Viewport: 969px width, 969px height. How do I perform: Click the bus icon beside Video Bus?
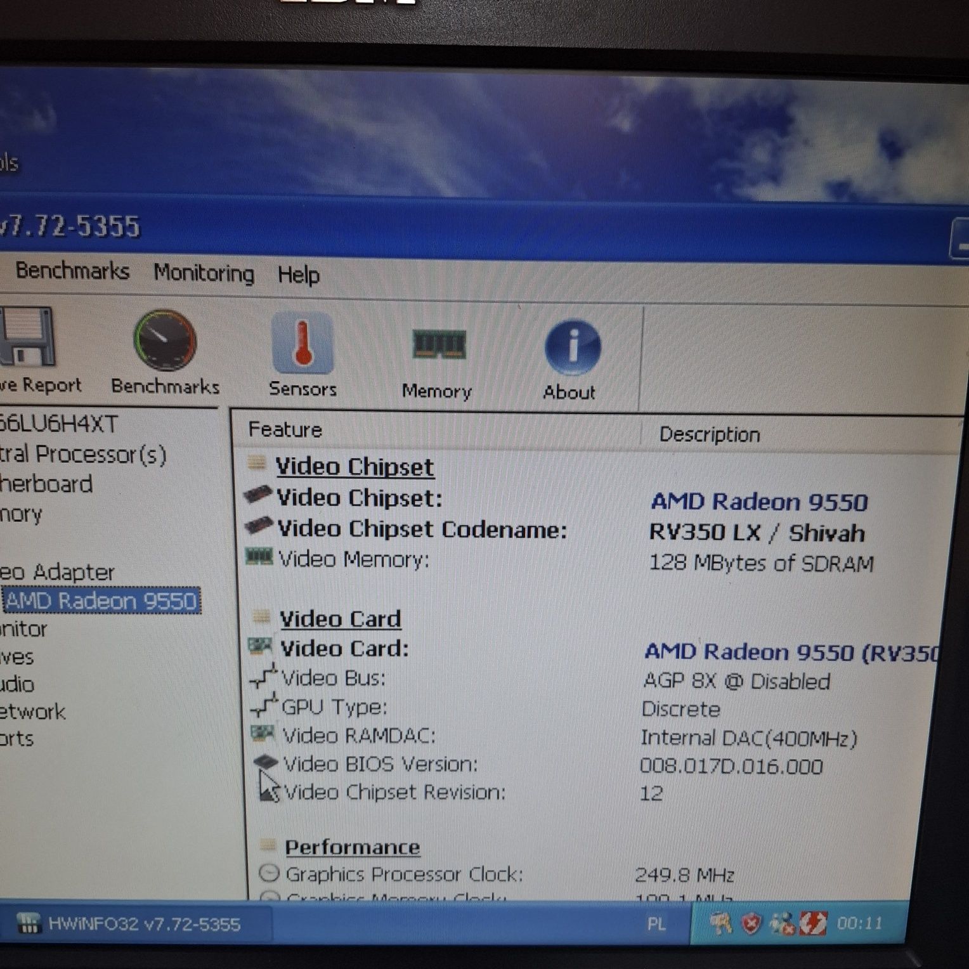[x=264, y=677]
